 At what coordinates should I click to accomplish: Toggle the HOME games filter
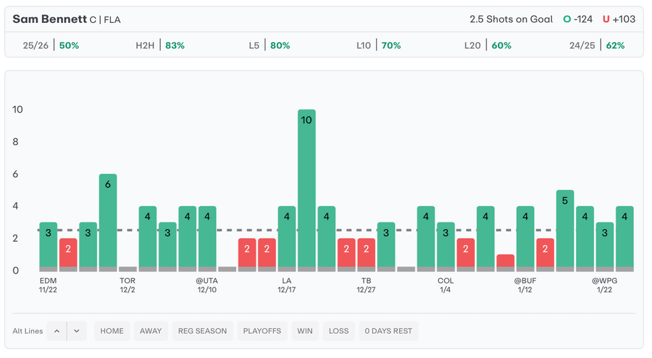click(112, 331)
